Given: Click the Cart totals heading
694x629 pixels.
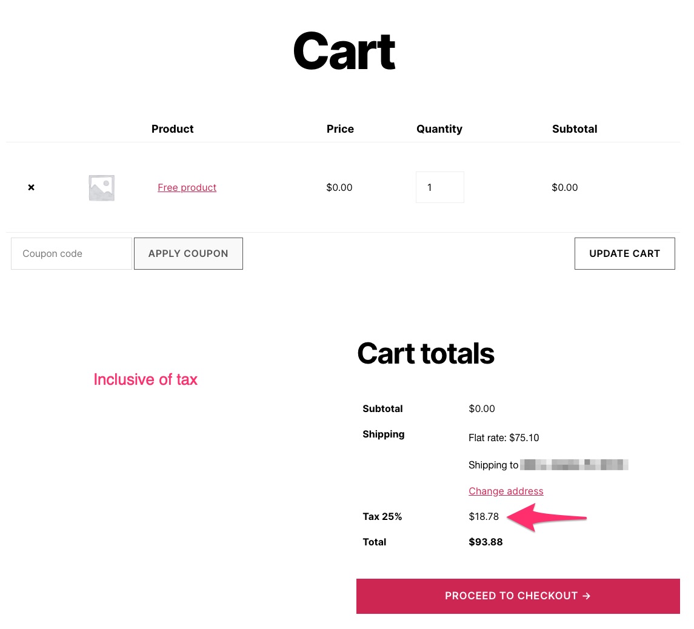Looking at the screenshot, I should [425, 353].
